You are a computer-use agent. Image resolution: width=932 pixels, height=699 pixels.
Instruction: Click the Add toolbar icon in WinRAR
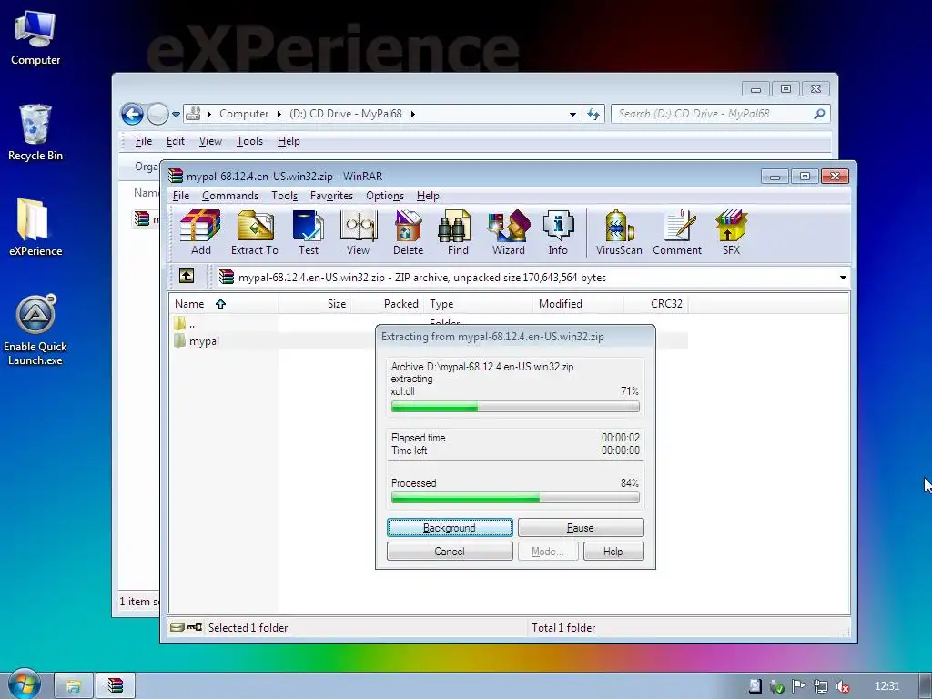pyautogui.click(x=201, y=233)
